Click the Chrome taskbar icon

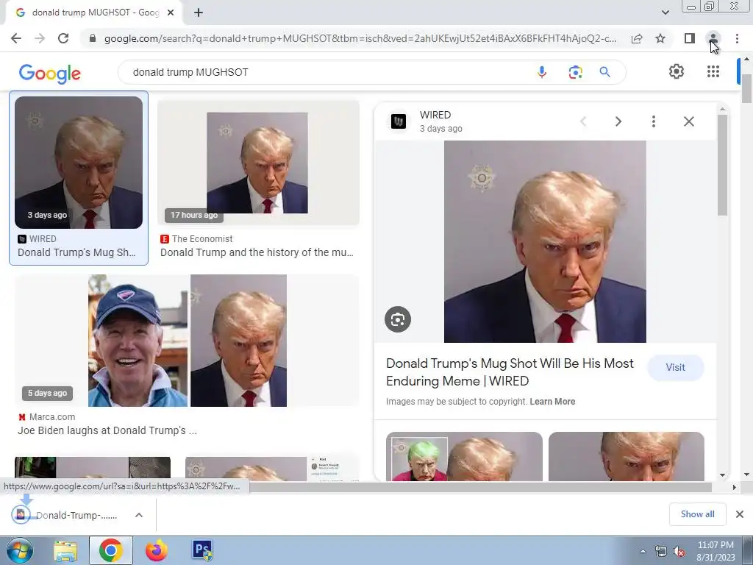[x=110, y=550]
